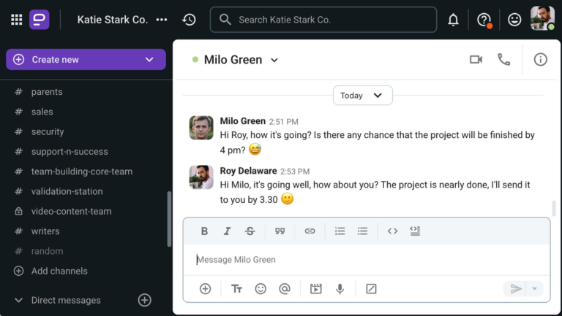Click the microphone voice message icon

coord(340,289)
